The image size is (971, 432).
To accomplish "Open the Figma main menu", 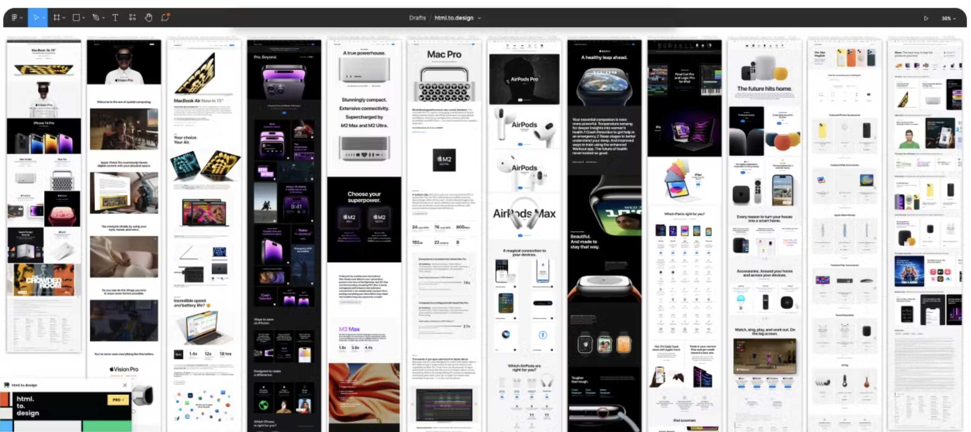I will pos(14,18).
